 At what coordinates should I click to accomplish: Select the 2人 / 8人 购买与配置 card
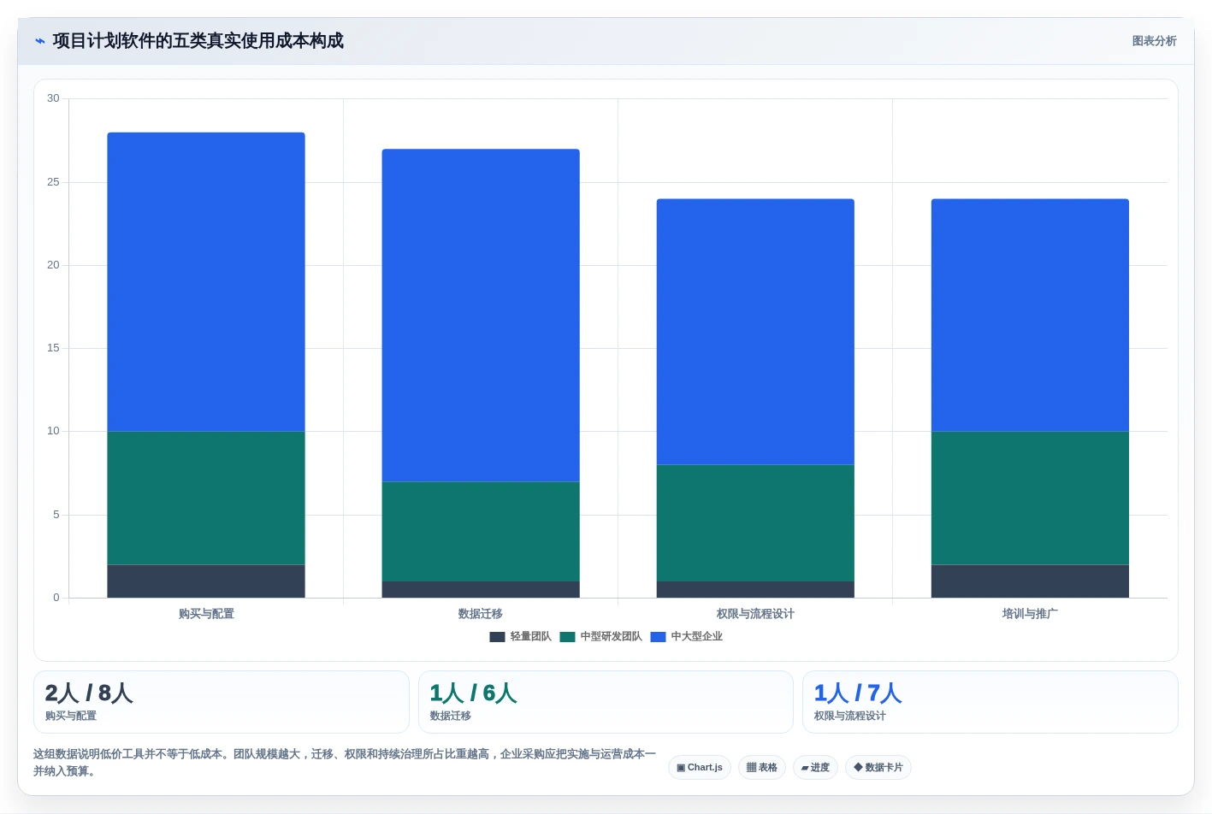coord(222,702)
